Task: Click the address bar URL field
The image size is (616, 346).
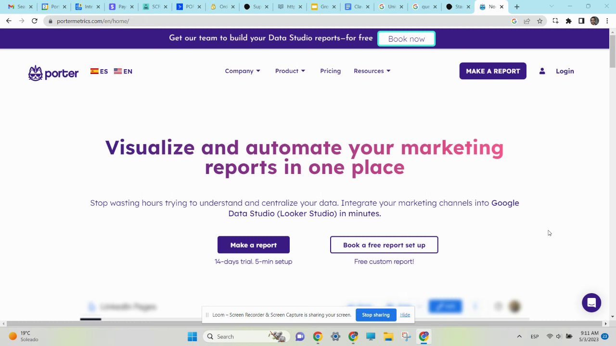Action: pyautogui.click(x=279, y=21)
